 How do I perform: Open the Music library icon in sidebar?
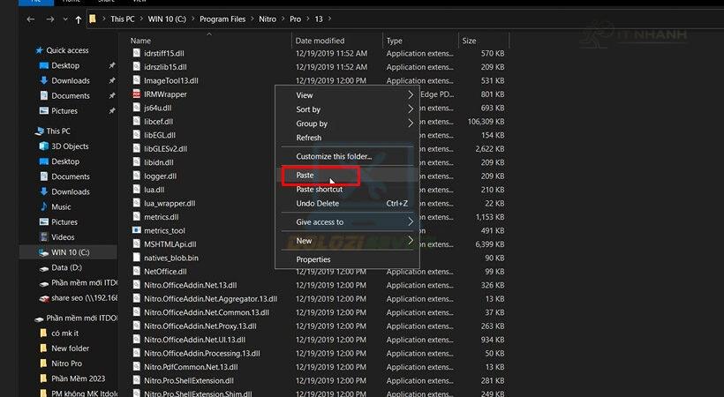(43, 206)
